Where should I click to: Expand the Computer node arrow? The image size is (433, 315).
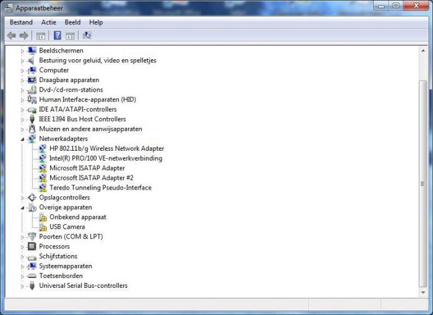pyautogui.click(x=23, y=70)
